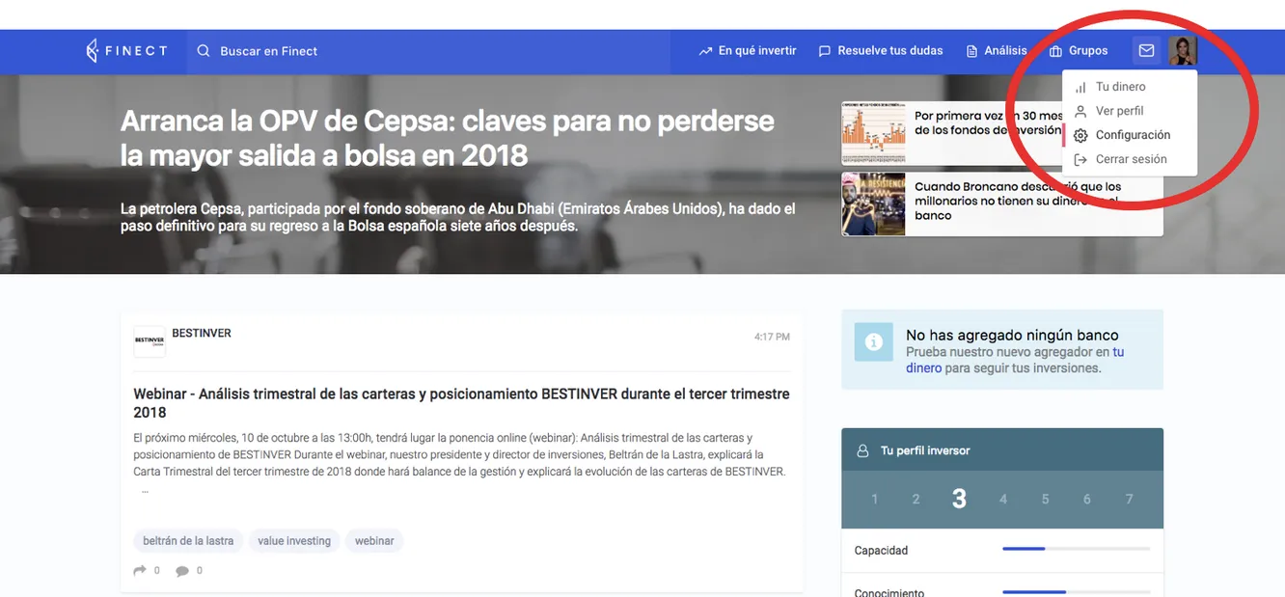Click the comment bubble icon under post
The image size is (1285, 597).
tap(182, 571)
